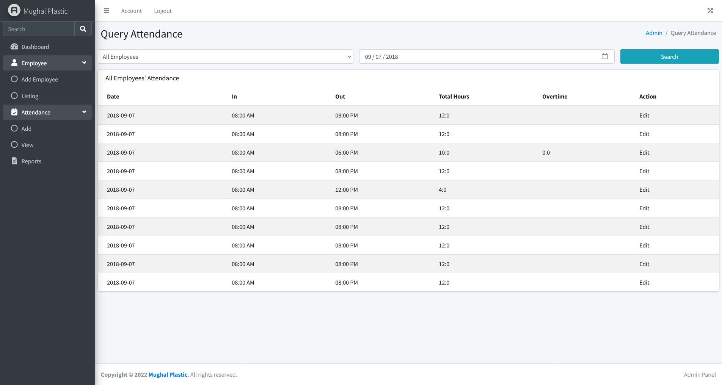722x385 pixels.
Task: Click the Admin breadcrumb link
Action: [x=654, y=33]
